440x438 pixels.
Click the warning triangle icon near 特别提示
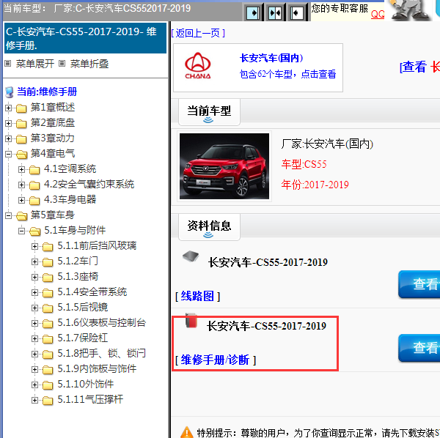tap(187, 432)
